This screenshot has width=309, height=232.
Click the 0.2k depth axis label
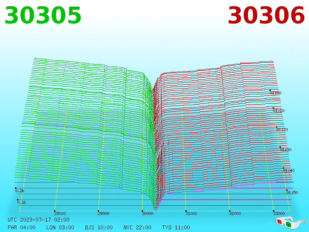(20, 191)
